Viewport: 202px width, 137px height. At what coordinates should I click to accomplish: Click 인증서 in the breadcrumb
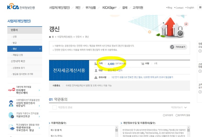pos(79,37)
